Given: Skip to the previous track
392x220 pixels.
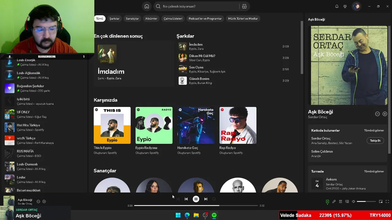Looking at the screenshot, I should click(186, 199).
